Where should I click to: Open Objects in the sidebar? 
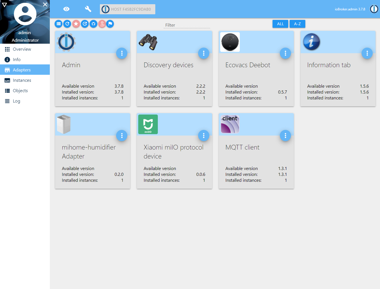click(25, 90)
